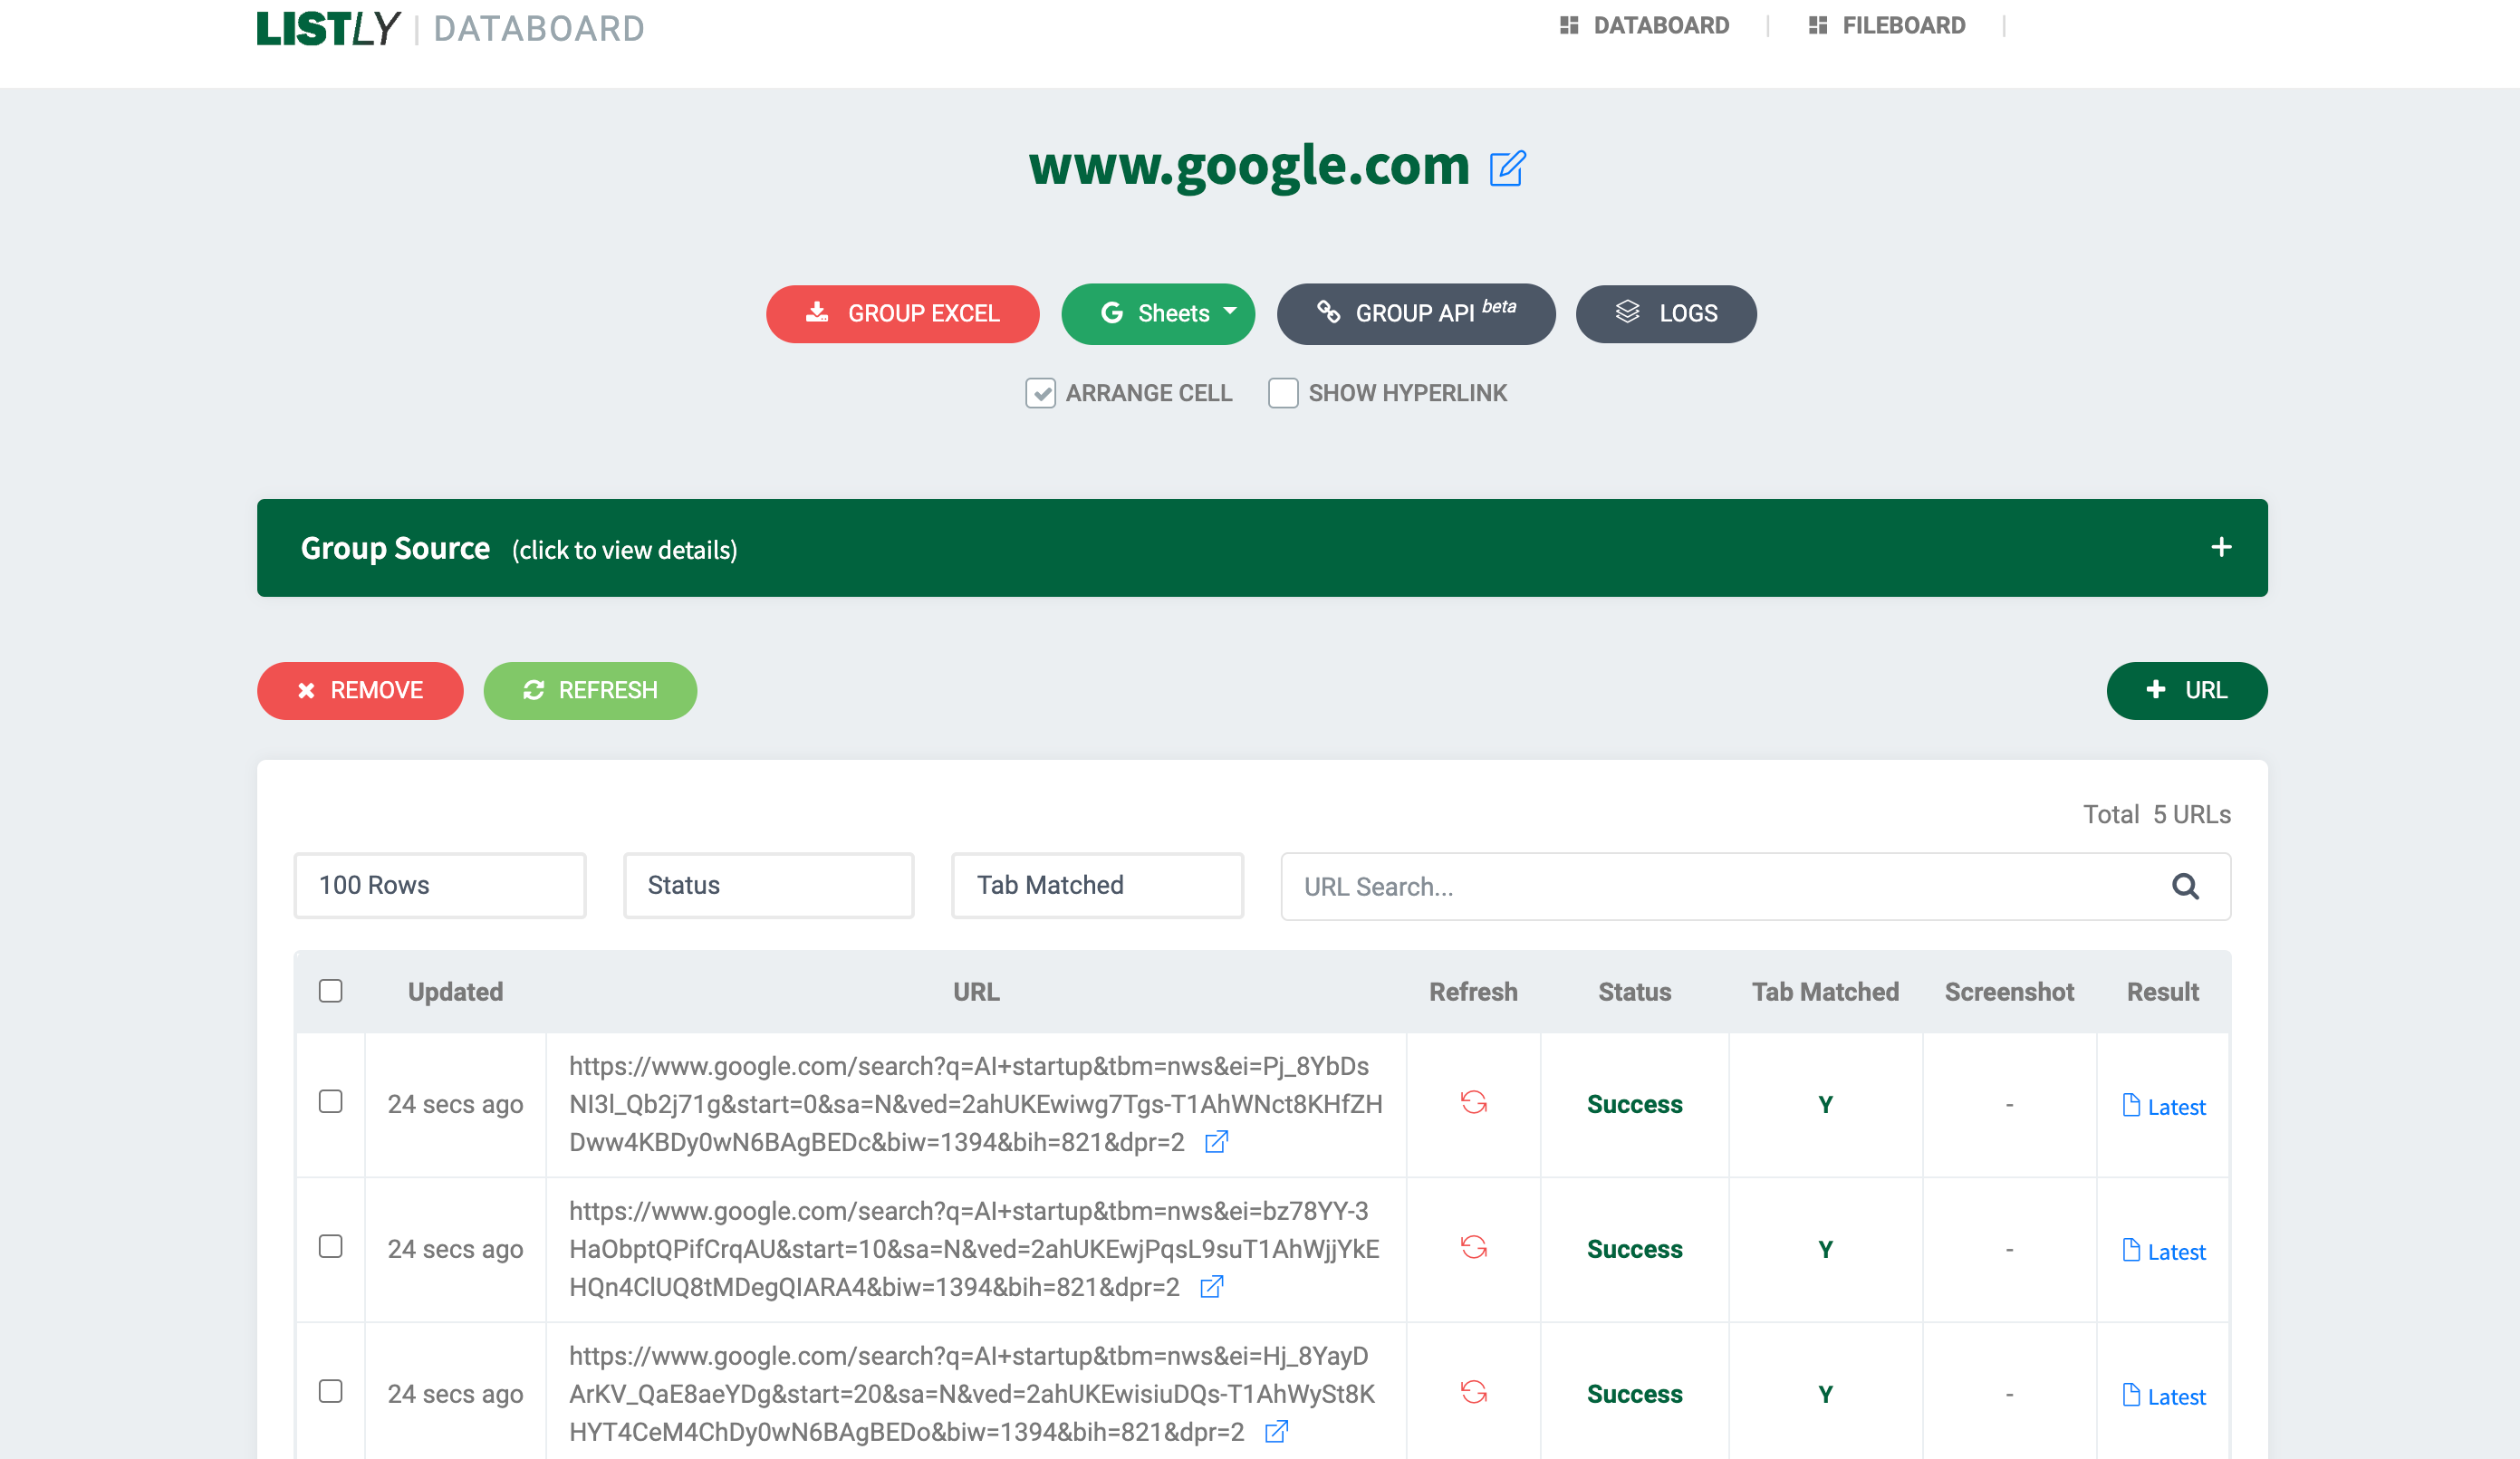Uncheck the ARRANGE CELL checkbox
2520x1459 pixels.
(x=1040, y=393)
